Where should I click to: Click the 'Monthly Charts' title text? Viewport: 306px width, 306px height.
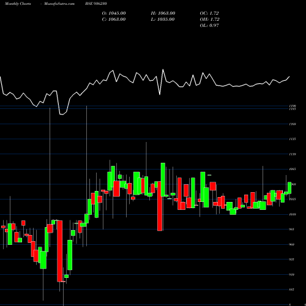pyautogui.click(x=18, y=4)
